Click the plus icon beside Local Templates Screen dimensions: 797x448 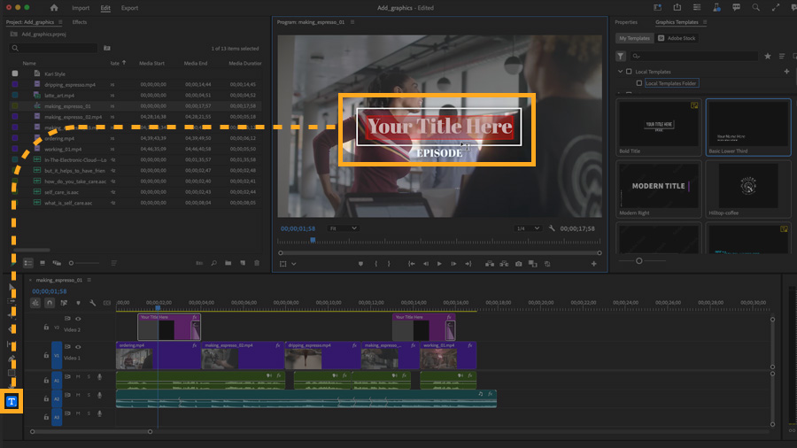pyautogui.click(x=786, y=72)
